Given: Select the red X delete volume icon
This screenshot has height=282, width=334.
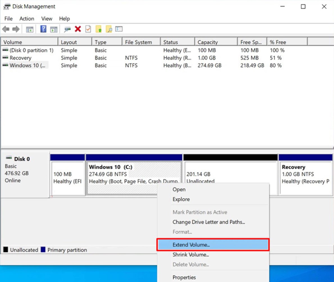Looking at the screenshot, I should [x=78, y=29].
